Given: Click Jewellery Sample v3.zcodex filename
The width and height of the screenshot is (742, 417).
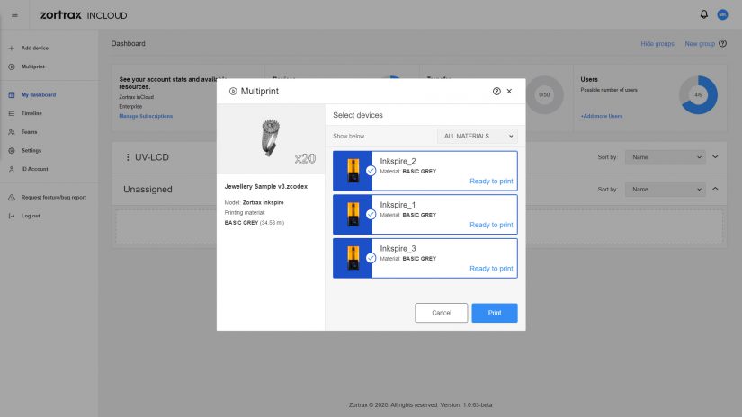Looking at the screenshot, I should [266, 186].
